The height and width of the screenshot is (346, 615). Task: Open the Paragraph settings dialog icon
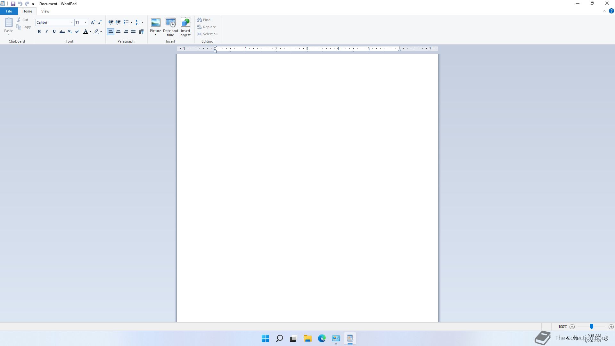(x=141, y=32)
